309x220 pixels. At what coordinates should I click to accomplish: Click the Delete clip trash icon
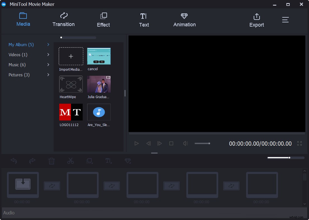coord(51,161)
